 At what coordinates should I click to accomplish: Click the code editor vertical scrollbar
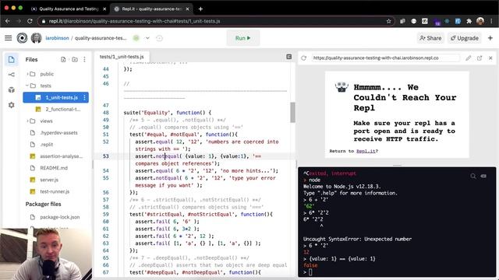(x=292, y=112)
